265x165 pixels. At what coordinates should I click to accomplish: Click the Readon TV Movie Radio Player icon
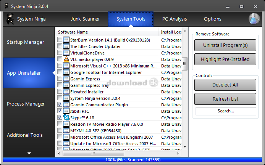tap(66, 124)
